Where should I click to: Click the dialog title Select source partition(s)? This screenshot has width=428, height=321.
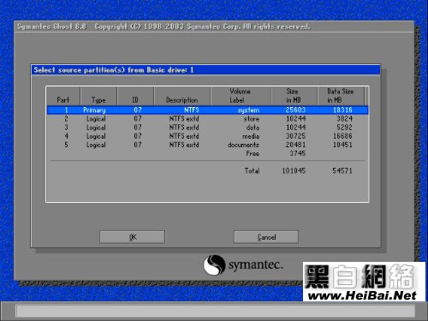tap(80, 70)
